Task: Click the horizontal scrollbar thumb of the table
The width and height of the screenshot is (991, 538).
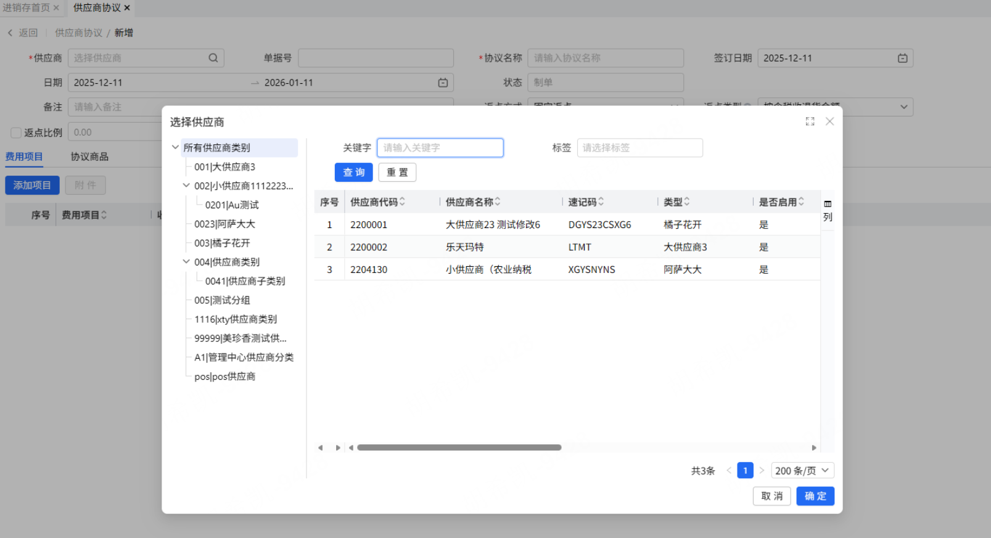Action: pos(459,448)
